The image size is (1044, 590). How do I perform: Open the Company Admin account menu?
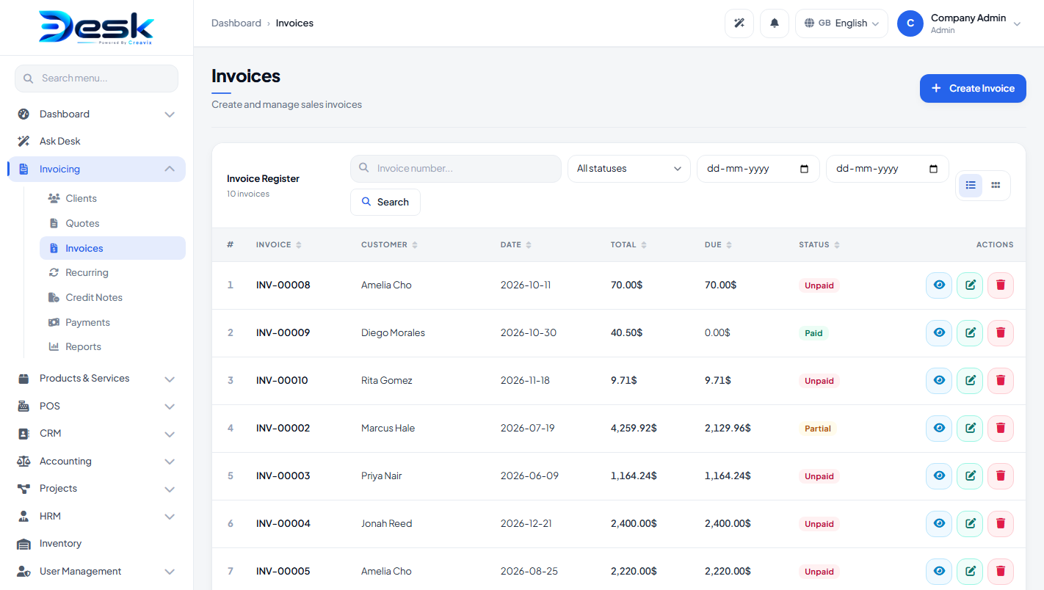pos(960,23)
